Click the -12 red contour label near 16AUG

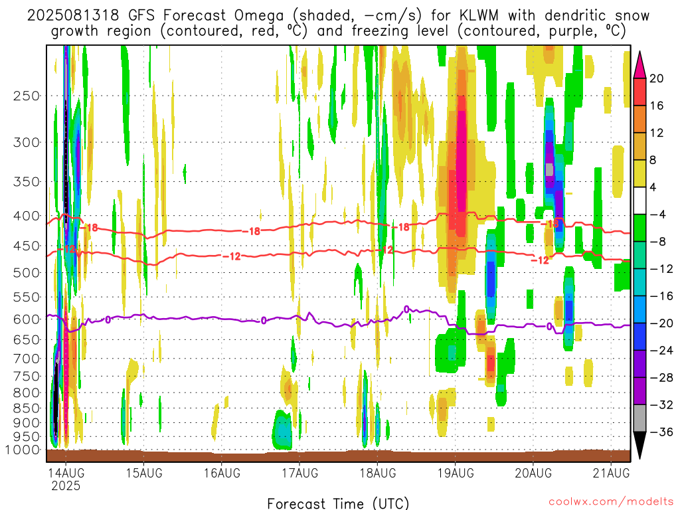point(232,257)
